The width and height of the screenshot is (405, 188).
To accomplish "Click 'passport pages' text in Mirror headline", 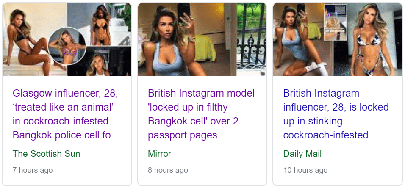I will click(182, 135).
